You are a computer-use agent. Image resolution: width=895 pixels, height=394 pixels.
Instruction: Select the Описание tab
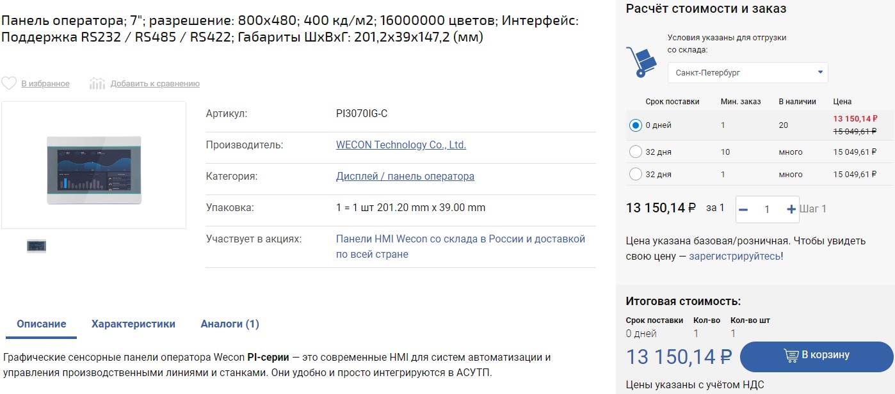click(x=42, y=324)
